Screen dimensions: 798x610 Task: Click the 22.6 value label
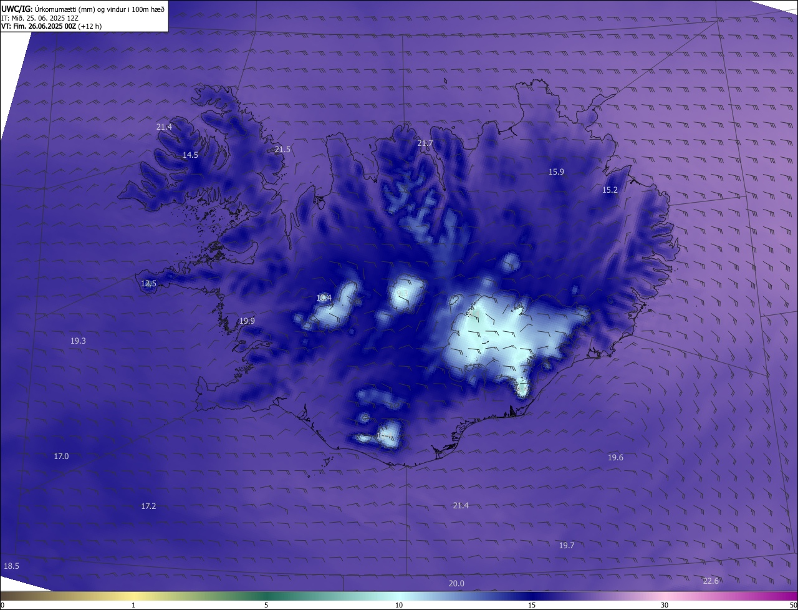[x=711, y=581]
